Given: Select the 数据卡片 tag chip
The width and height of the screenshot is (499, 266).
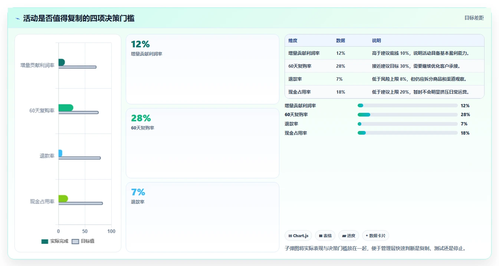Looking at the screenshot, I should (x=375, y=236).
